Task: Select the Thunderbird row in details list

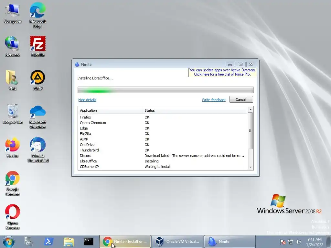Action: [x=163, y=150]
